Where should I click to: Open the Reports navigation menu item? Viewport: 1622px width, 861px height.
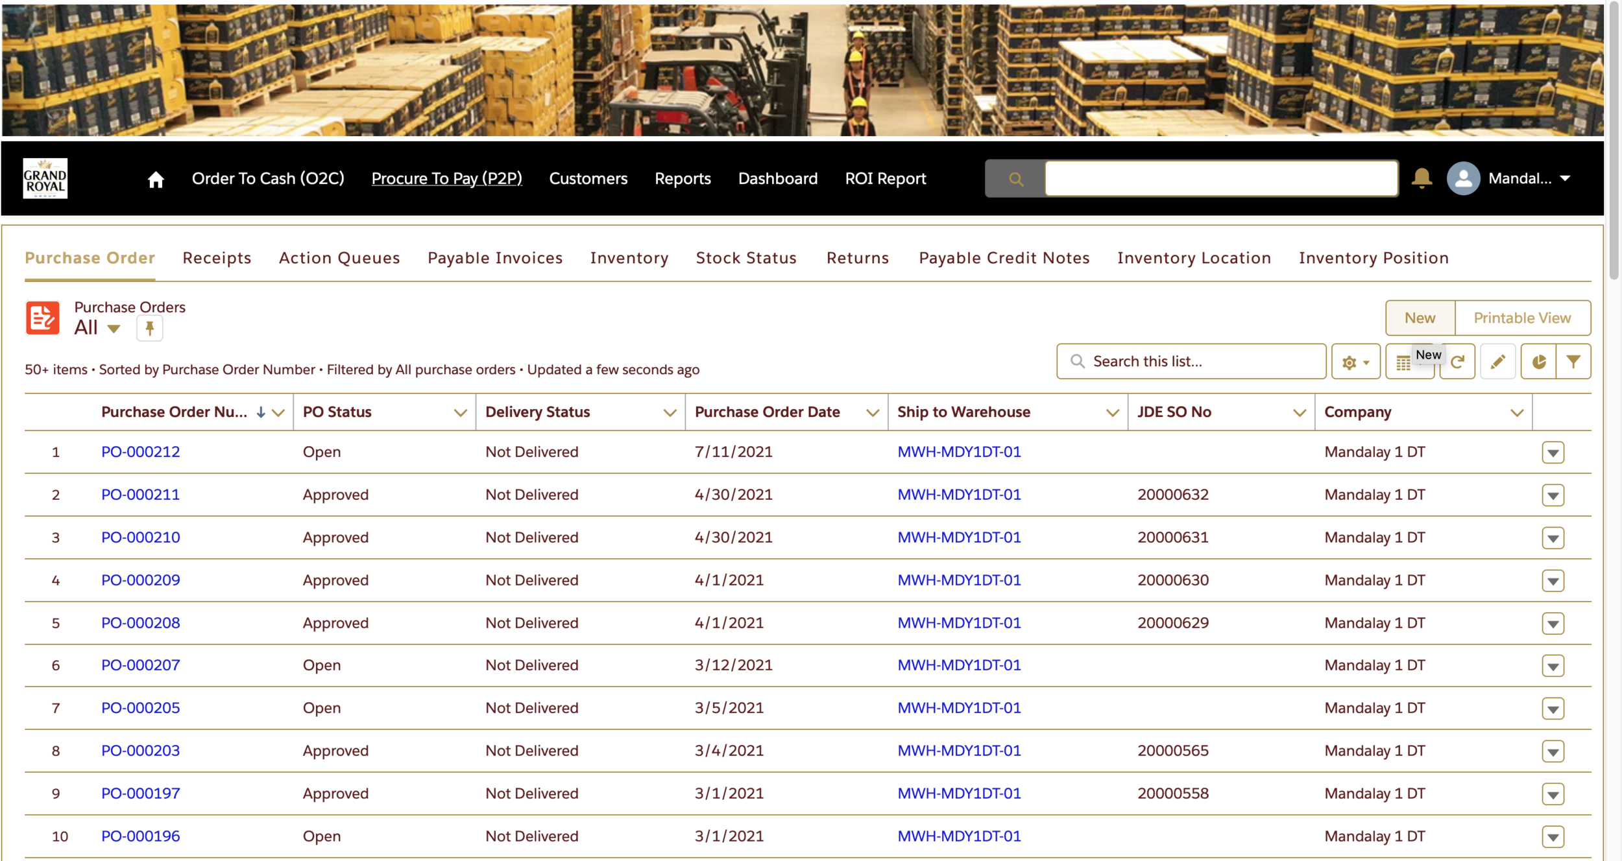[x=682, y=178]
